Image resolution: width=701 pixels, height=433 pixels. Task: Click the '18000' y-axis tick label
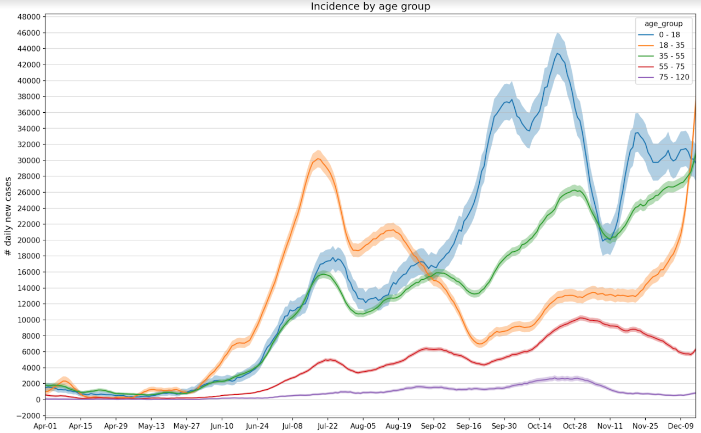click(29, 256)
